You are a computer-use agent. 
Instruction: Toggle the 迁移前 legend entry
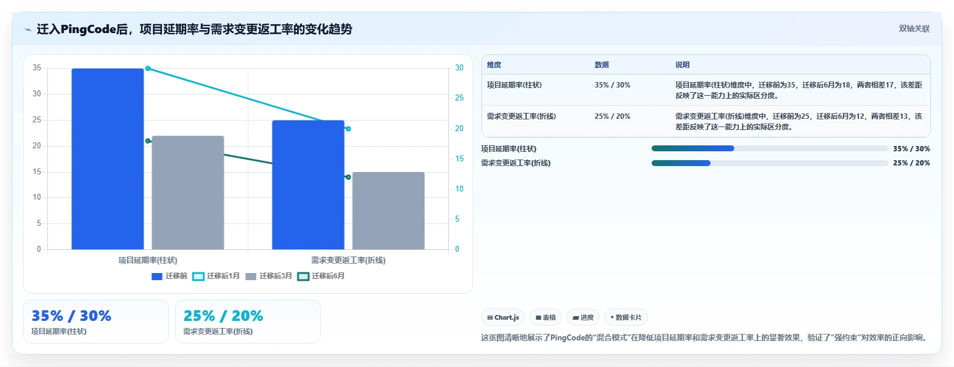(x=170, y=276)
